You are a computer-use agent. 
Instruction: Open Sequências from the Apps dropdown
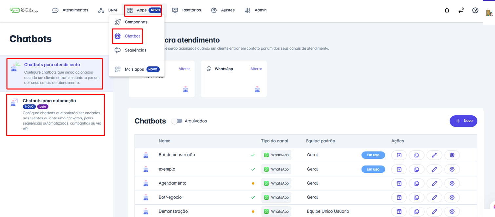pyautogui.click(x=136, y=50)
